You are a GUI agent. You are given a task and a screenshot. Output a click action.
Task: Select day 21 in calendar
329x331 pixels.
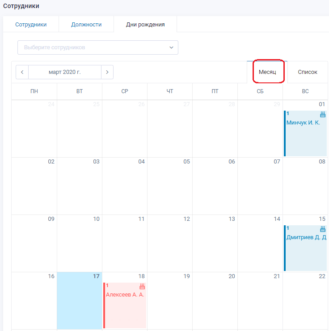260,301
